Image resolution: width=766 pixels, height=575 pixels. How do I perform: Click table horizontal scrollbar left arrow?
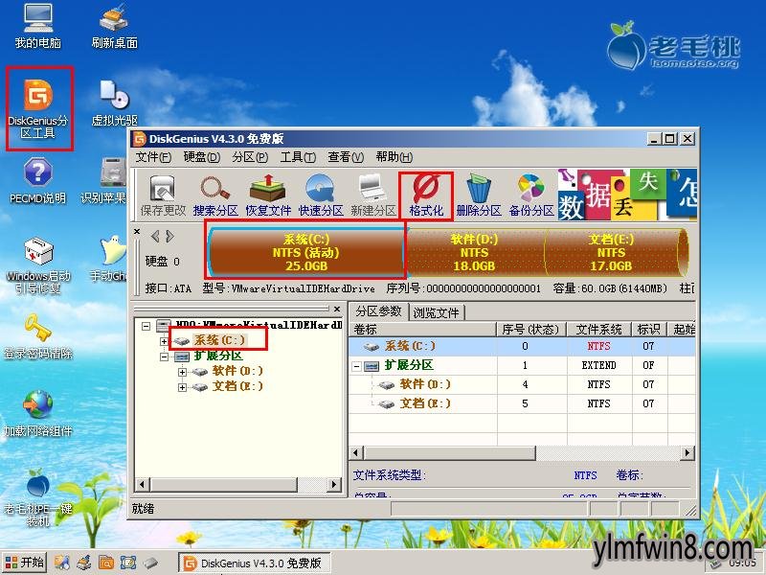click(356, 452)
